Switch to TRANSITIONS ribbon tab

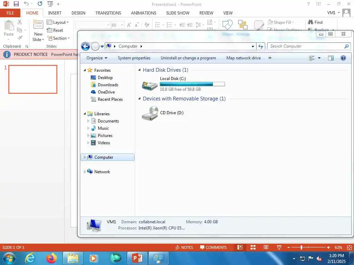(x=108, y=13)
